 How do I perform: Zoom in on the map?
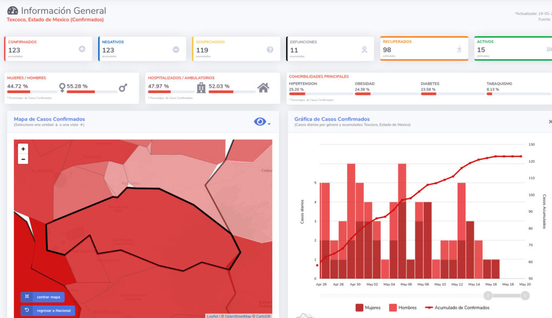[23, 149]
